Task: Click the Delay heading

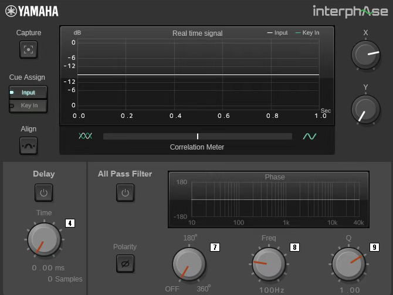Action: [x=44, y=174]
